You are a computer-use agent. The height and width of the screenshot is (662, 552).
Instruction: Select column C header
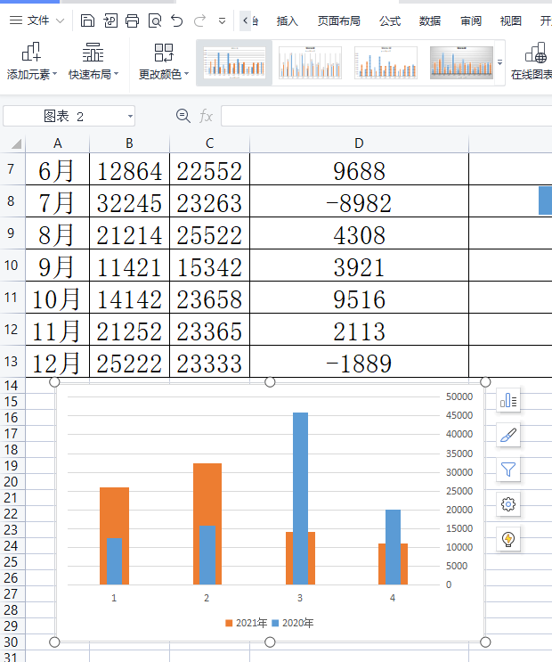[210, 143]
